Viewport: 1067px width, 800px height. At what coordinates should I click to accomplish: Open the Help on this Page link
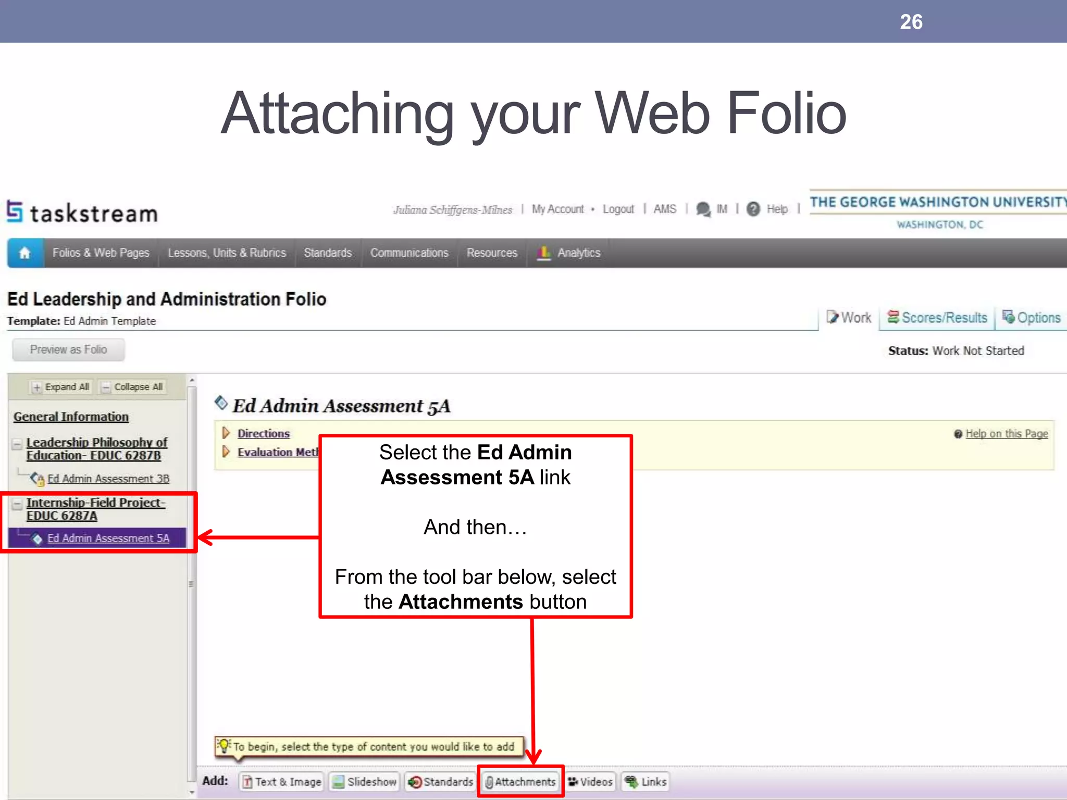(1007, 434)
